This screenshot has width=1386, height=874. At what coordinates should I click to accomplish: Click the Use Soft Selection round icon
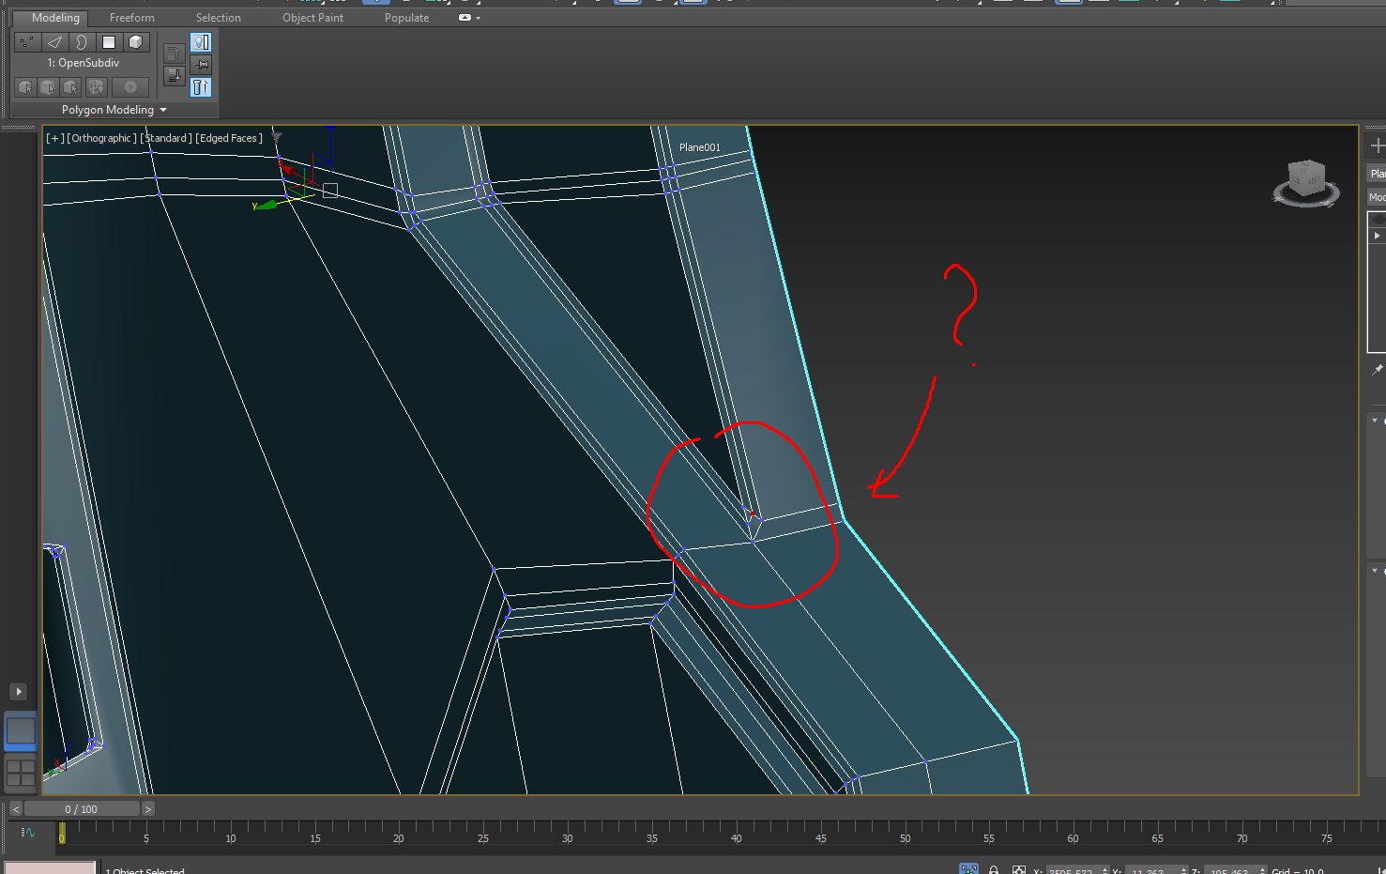(x=130, y=87)
